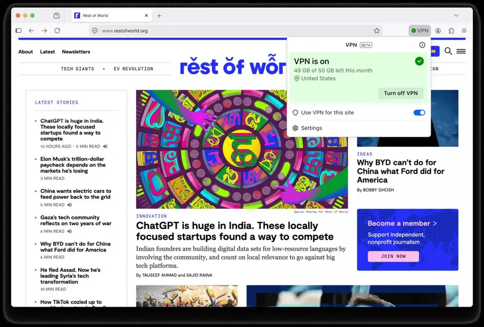The width and height of the screenshot is (484, 327).
Task: Open author Bobby Ghosh's page
Action: coord(378,190)
